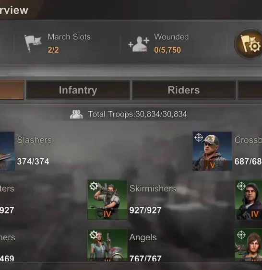Open the partially visible tab after Riders
The height and width of the screenshot is (270, 262).
coord(250,90)
